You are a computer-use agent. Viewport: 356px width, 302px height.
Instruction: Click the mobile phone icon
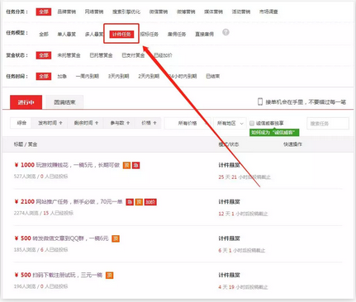(x=260, y=101)
